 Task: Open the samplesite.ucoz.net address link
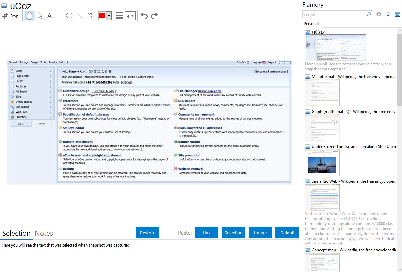[x=100, y=77]
